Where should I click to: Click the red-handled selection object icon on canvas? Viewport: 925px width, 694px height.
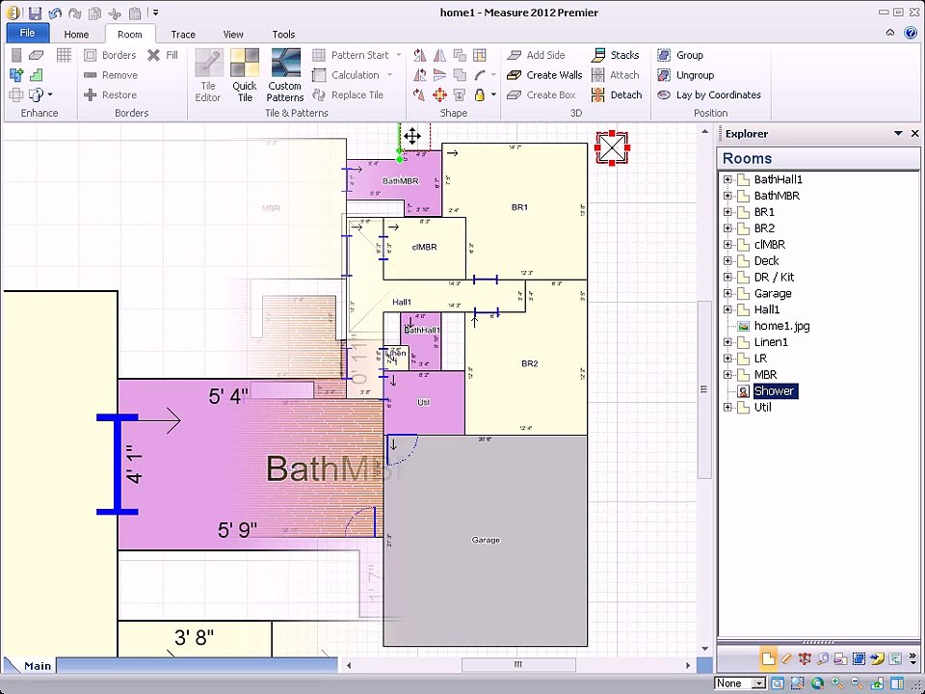612,147
